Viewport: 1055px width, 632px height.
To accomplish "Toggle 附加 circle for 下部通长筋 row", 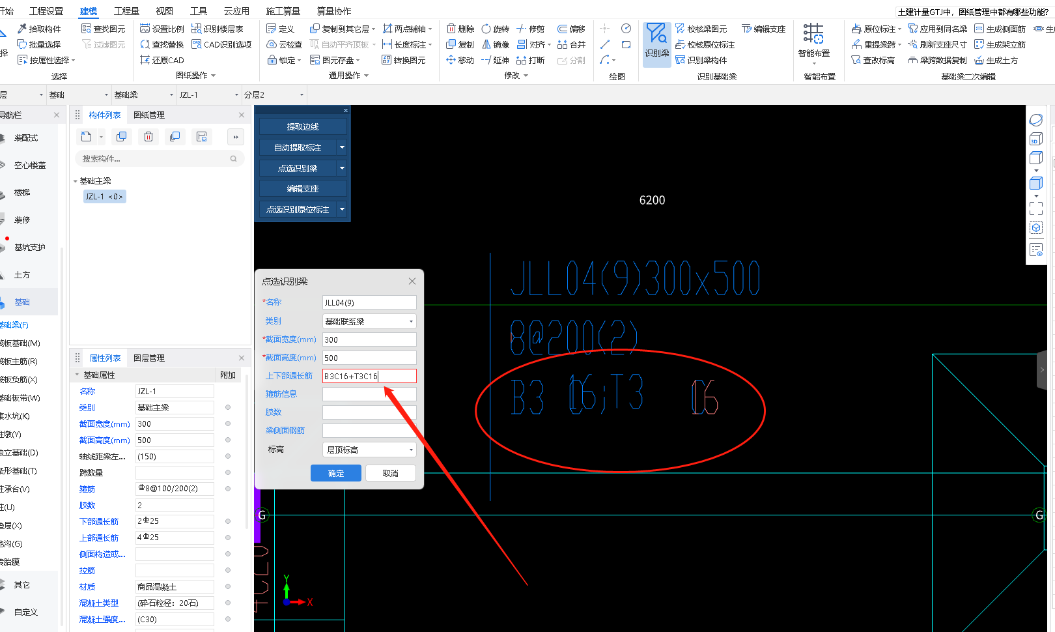I will tap(228, 521).
